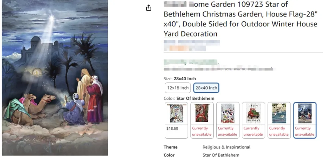Open the blurred brand store link below title

click(x=192, y=42)
